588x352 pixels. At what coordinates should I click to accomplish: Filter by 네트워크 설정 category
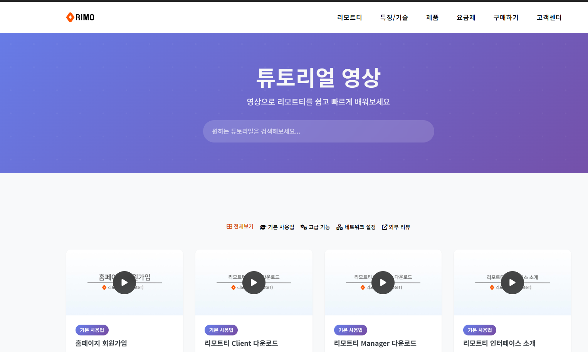tap(356, 227)
